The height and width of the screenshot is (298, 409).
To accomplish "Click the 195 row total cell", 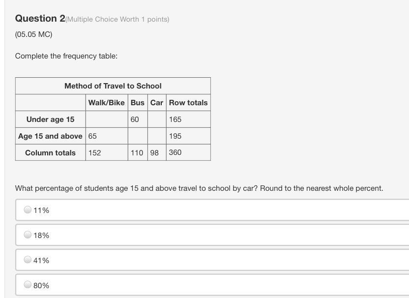I will click(x=188, y=136).
